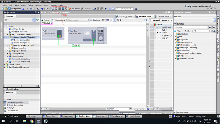The height and width of the screenshot is (124, 220).
Task: Click the PLC_1 CPU module graphic
Action: click(x=59, y=34)
